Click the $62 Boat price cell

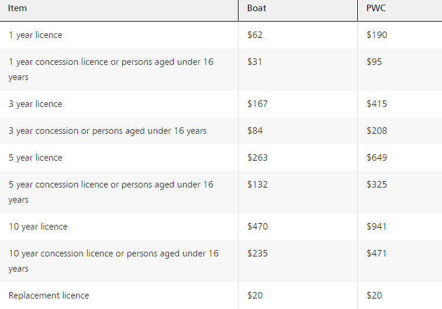[x=255, y=35]
